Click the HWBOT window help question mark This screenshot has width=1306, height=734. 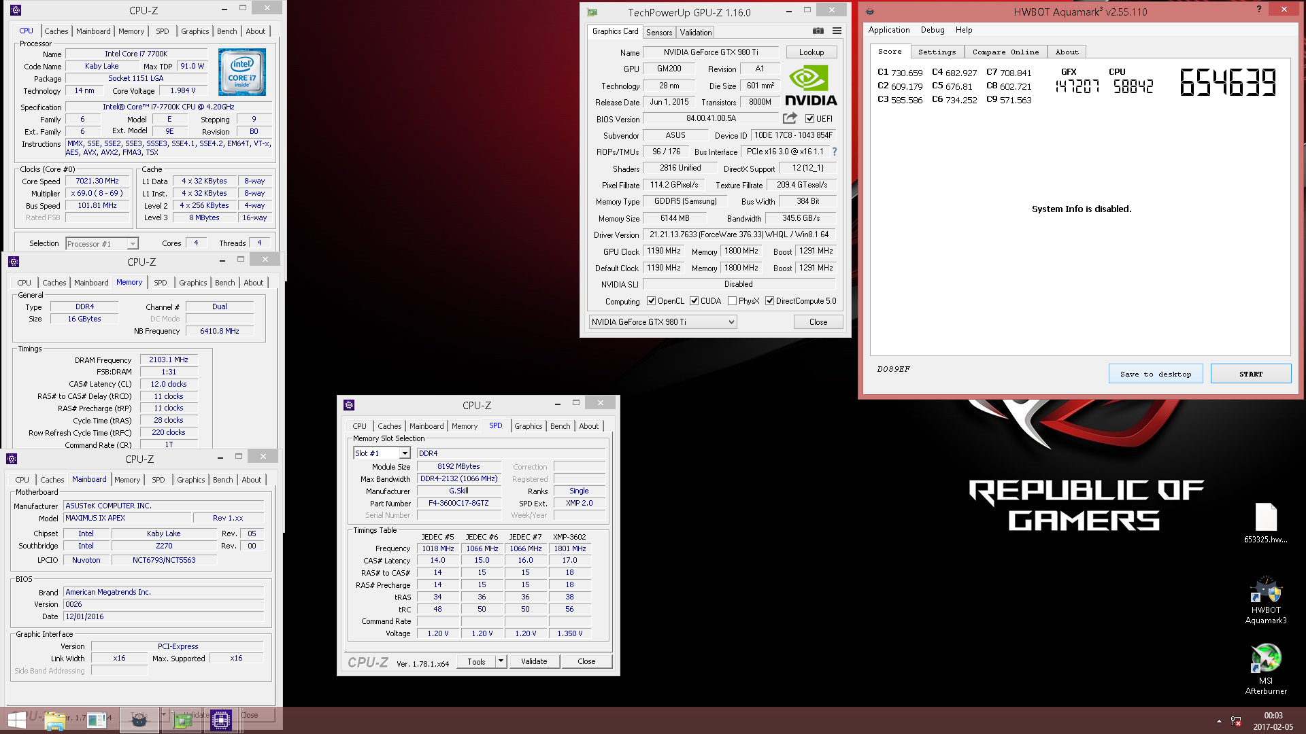coord(1259,10)
